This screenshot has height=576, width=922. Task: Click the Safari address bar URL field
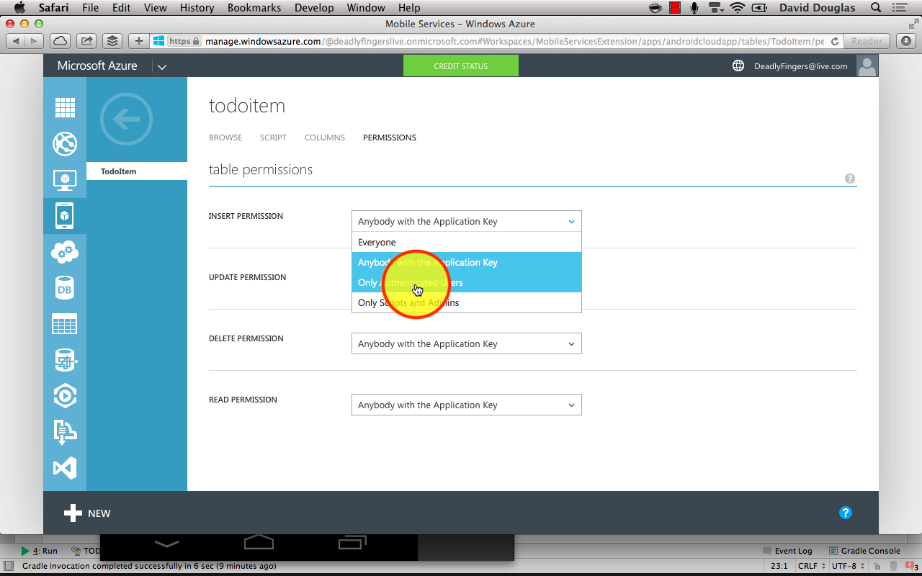click(x=496, y=41)
